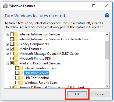Image resolution: width=114 pixels, height=102 pixels.
Task: Expand the Internet Information Services node
Action: coord(7,35)
